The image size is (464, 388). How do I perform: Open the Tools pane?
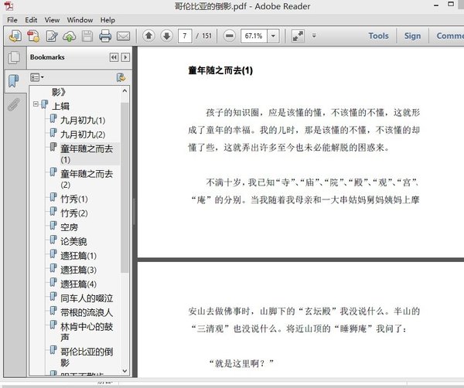click(378, 36)
